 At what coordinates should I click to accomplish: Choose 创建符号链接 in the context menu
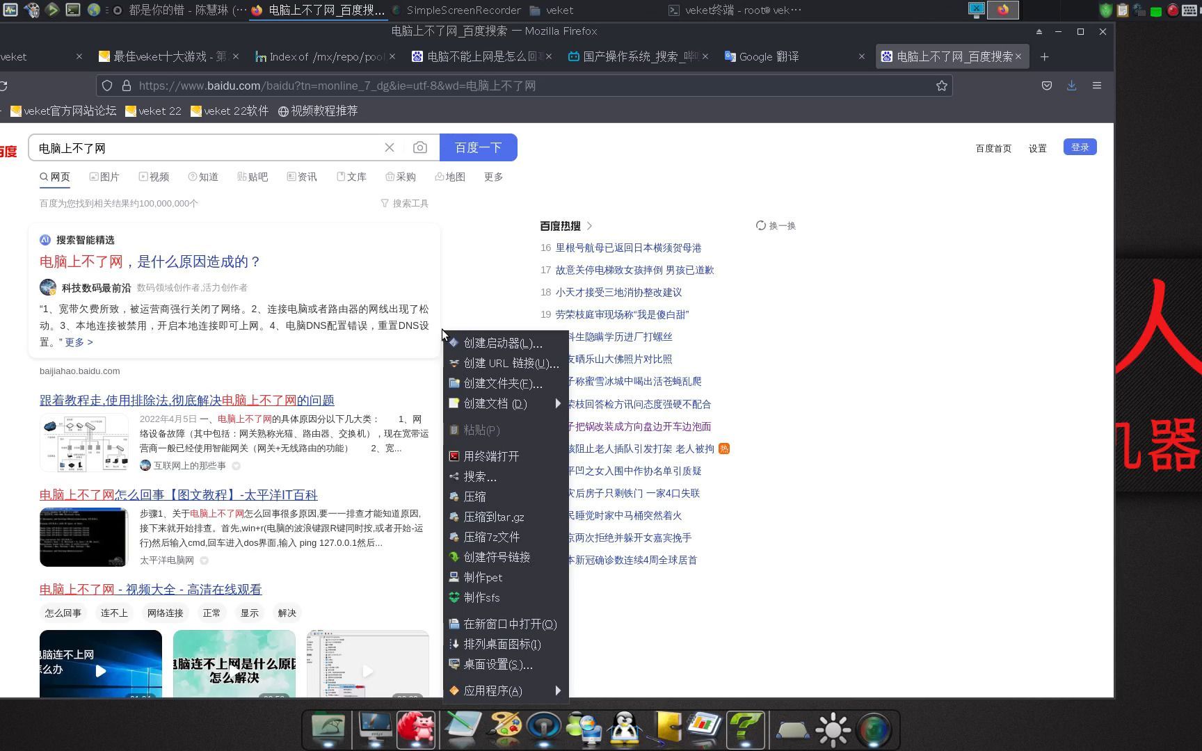click(506, 557)
